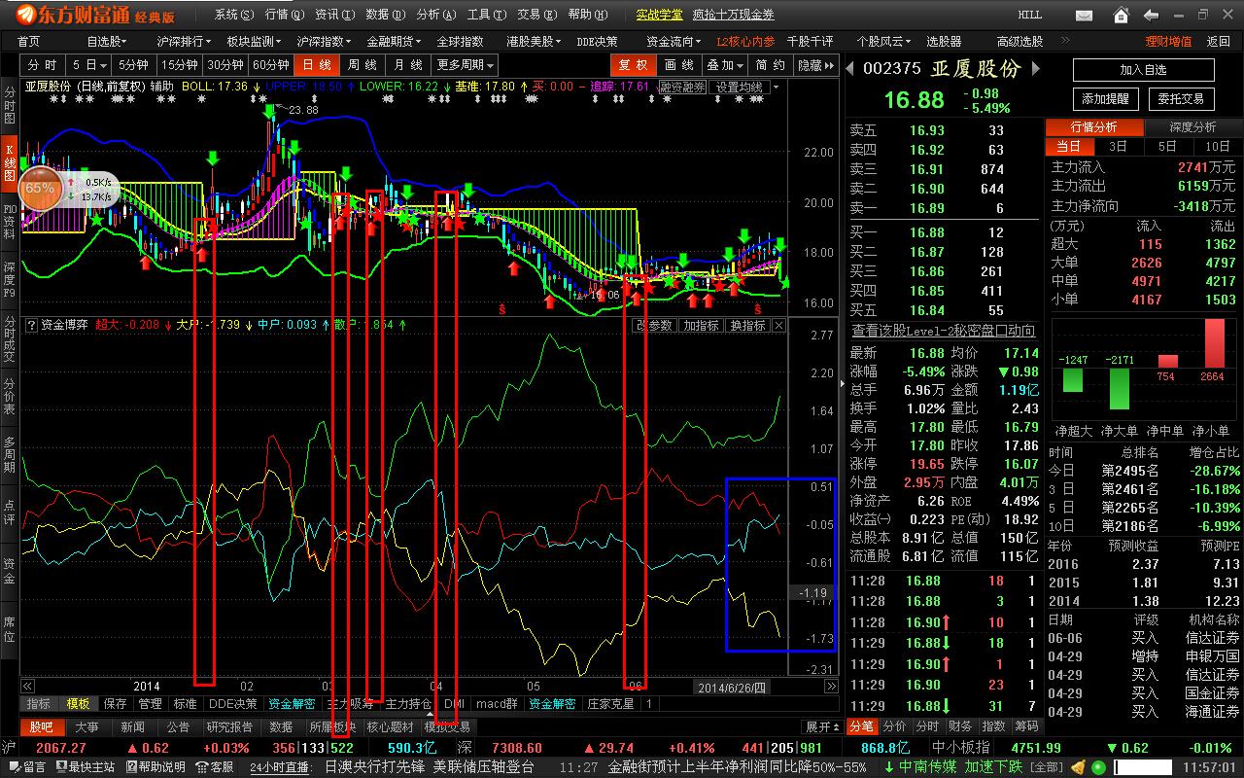The width and height of the screenshot is (1244, 778).
Task: Go to home page icon
Action: pyautogui.click(x=1122, y=15)
